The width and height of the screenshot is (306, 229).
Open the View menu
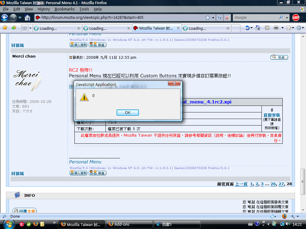pos(29,9)
